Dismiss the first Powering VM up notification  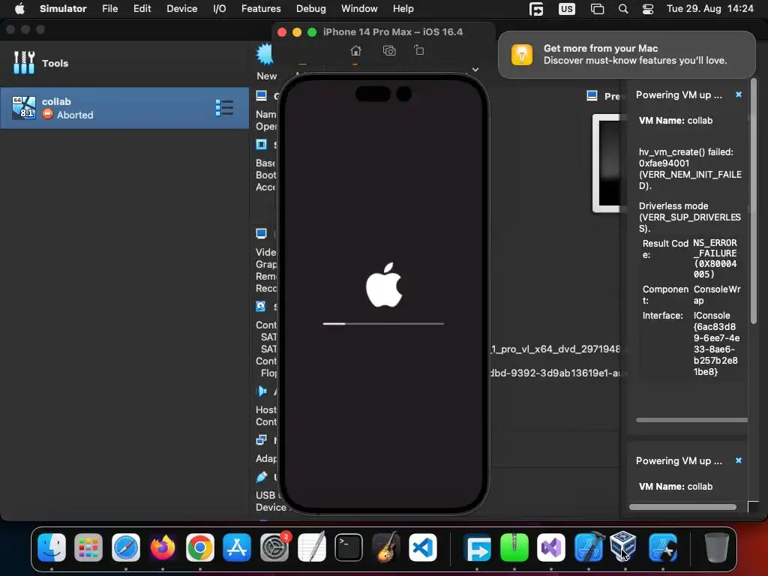(x=739, y=94)
